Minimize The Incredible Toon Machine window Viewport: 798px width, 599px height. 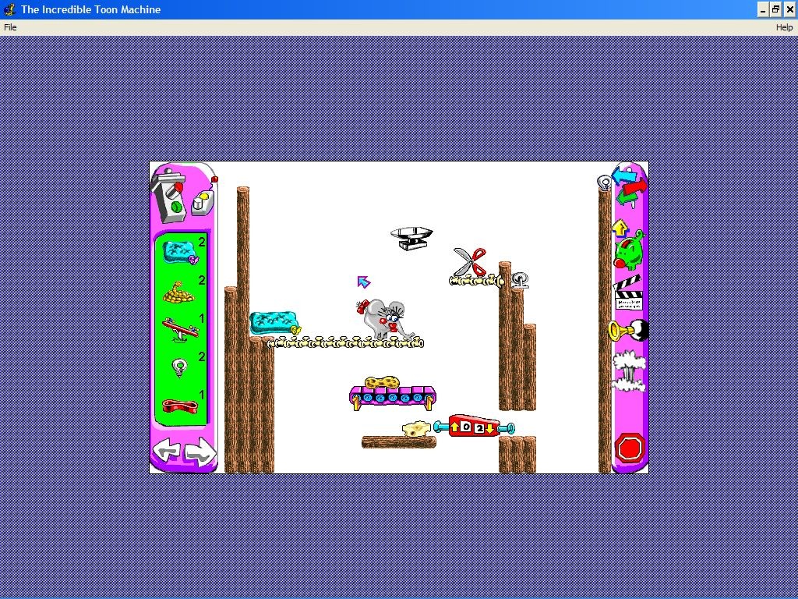point(763,9)
